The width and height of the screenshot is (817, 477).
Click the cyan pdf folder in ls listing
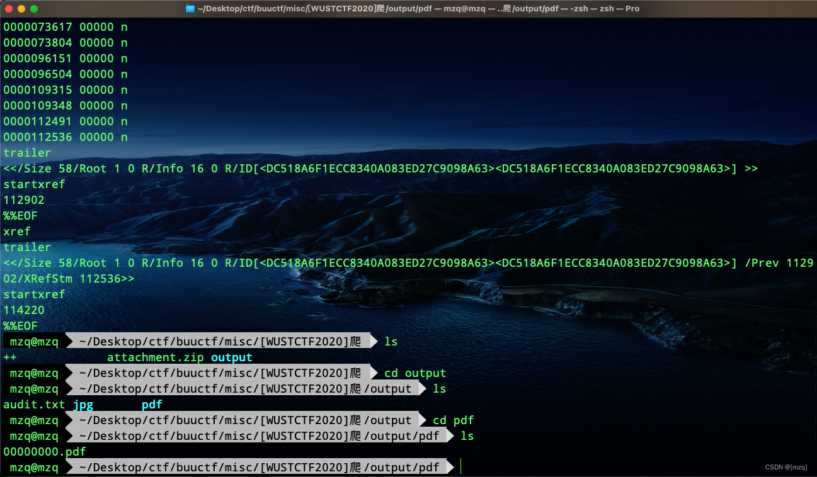click(152, 405)
